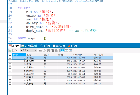
Task: Select the 1 结果 tab
Action: [x=14, y=46]
